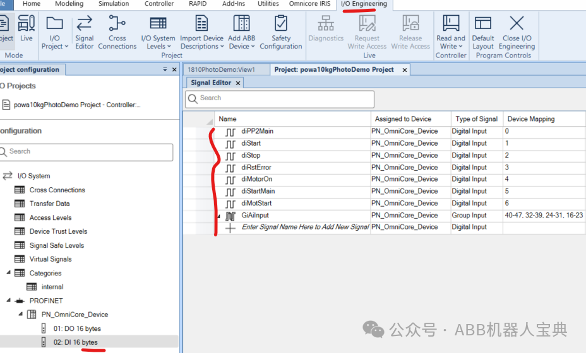Click the Signal Editor search field

coord(280,98)
